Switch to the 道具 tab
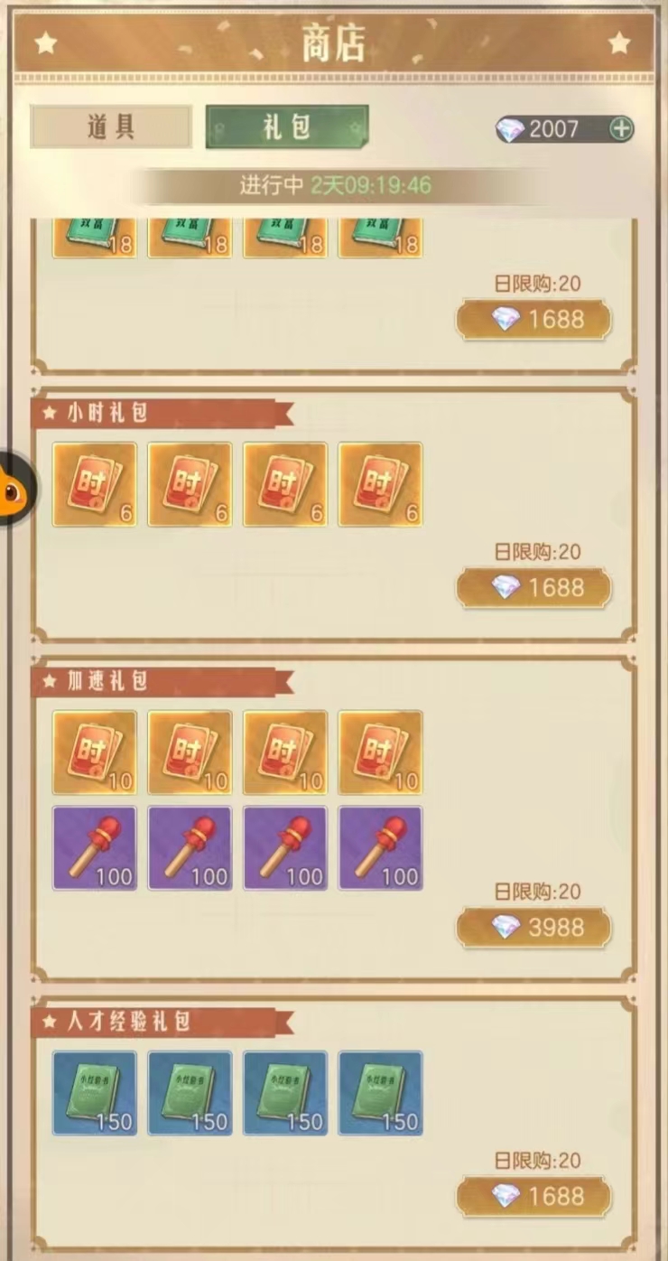 click(x=111, y=127)
